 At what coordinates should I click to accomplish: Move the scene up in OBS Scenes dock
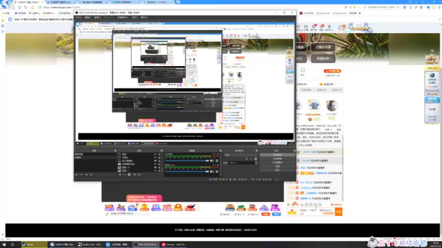coord(86,175)
